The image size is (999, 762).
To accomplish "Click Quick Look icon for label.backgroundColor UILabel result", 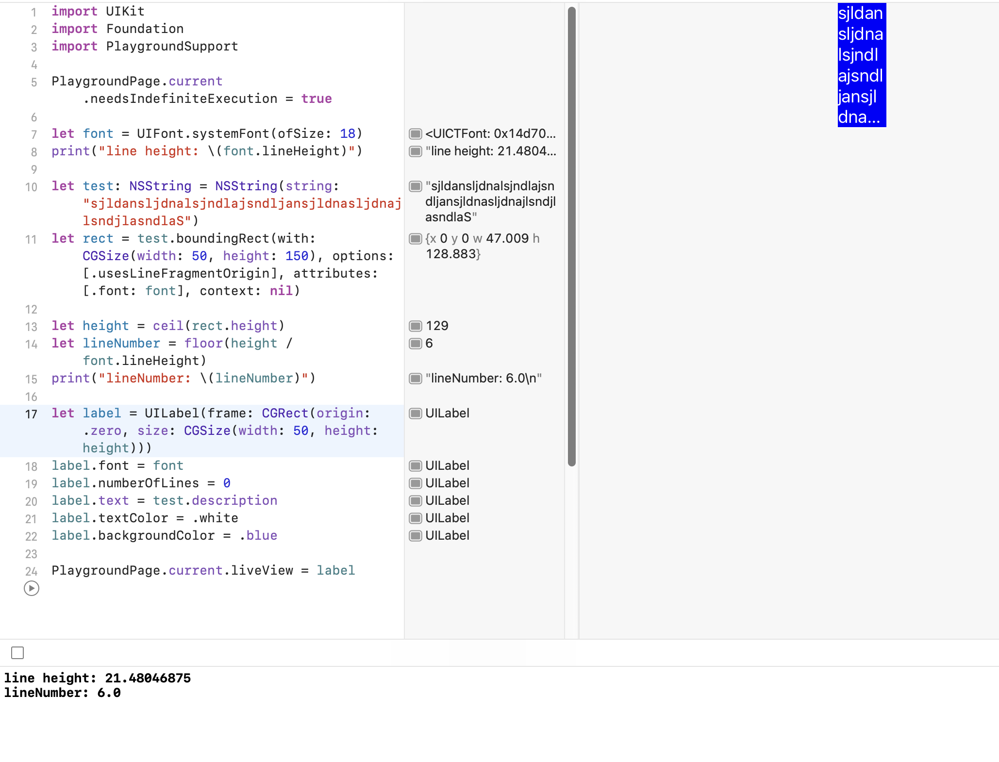I will (415, 535).
